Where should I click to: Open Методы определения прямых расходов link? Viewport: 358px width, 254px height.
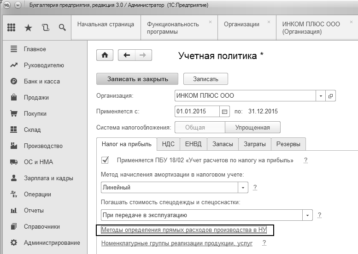pyautogui.click(x=184, y=230)
